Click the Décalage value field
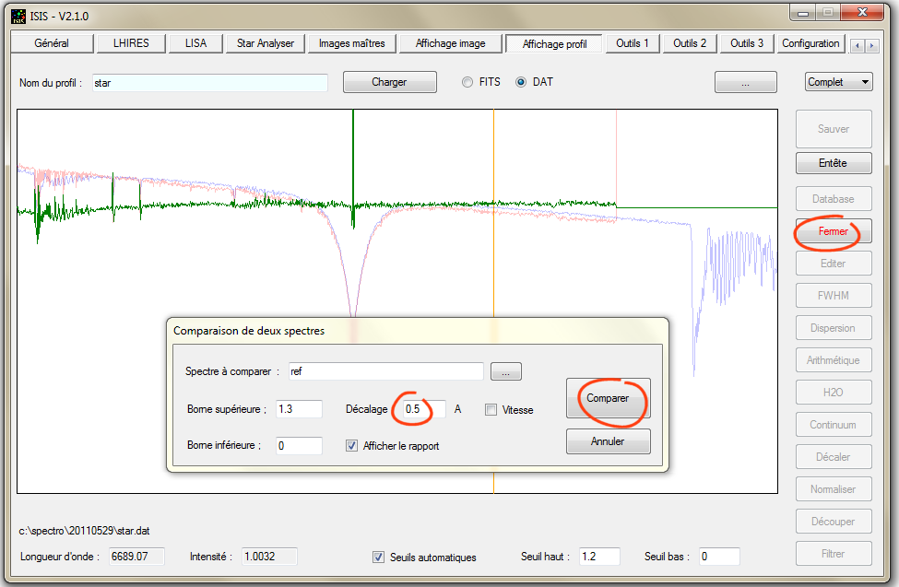The width and height of the screenshot is (899, 587). [x=423, y=409]
